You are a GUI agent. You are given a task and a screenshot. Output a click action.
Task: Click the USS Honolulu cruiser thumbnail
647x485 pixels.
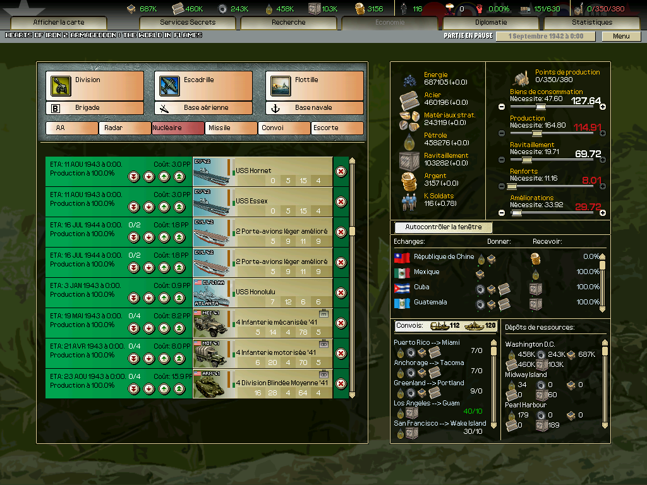tap(211, 293)
